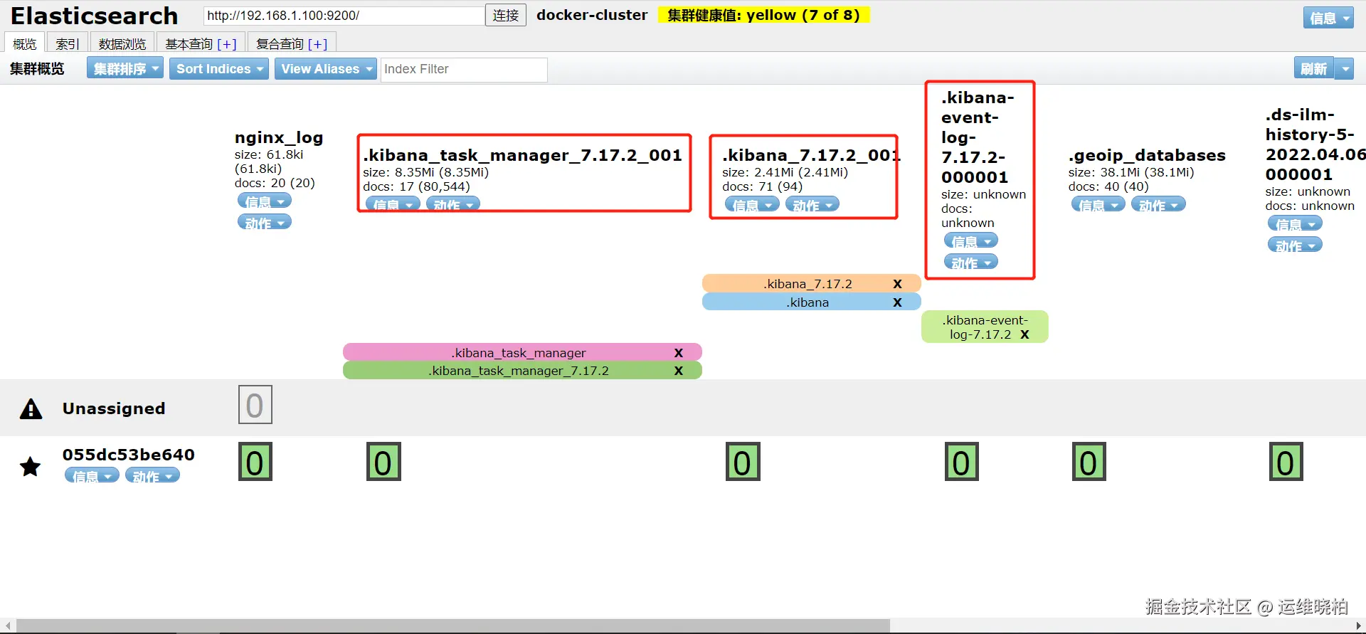Switch to the 索引 tab
1366x634 pixels.
(68, 43)
